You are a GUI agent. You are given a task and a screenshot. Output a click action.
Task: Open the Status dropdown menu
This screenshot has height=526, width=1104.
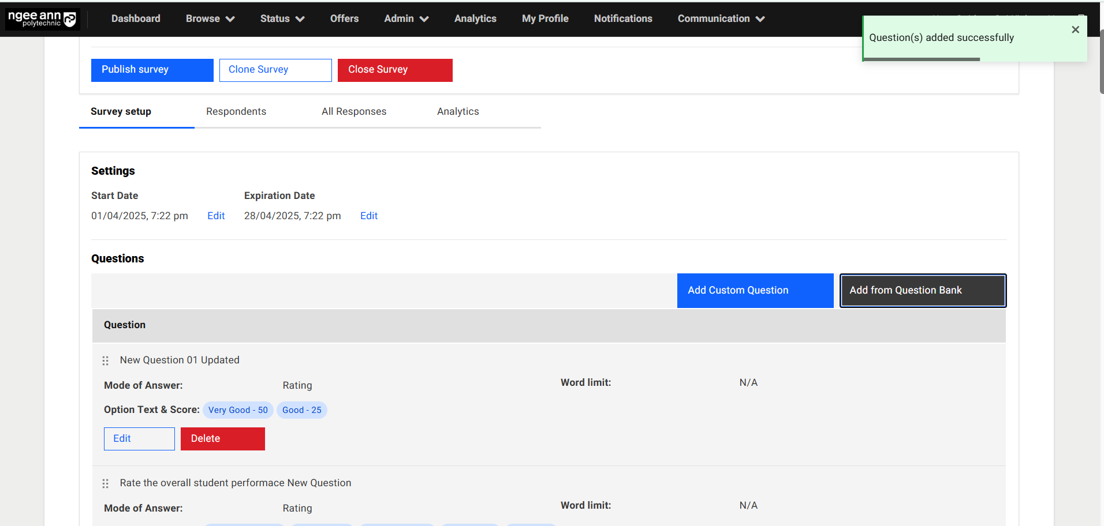282,18
